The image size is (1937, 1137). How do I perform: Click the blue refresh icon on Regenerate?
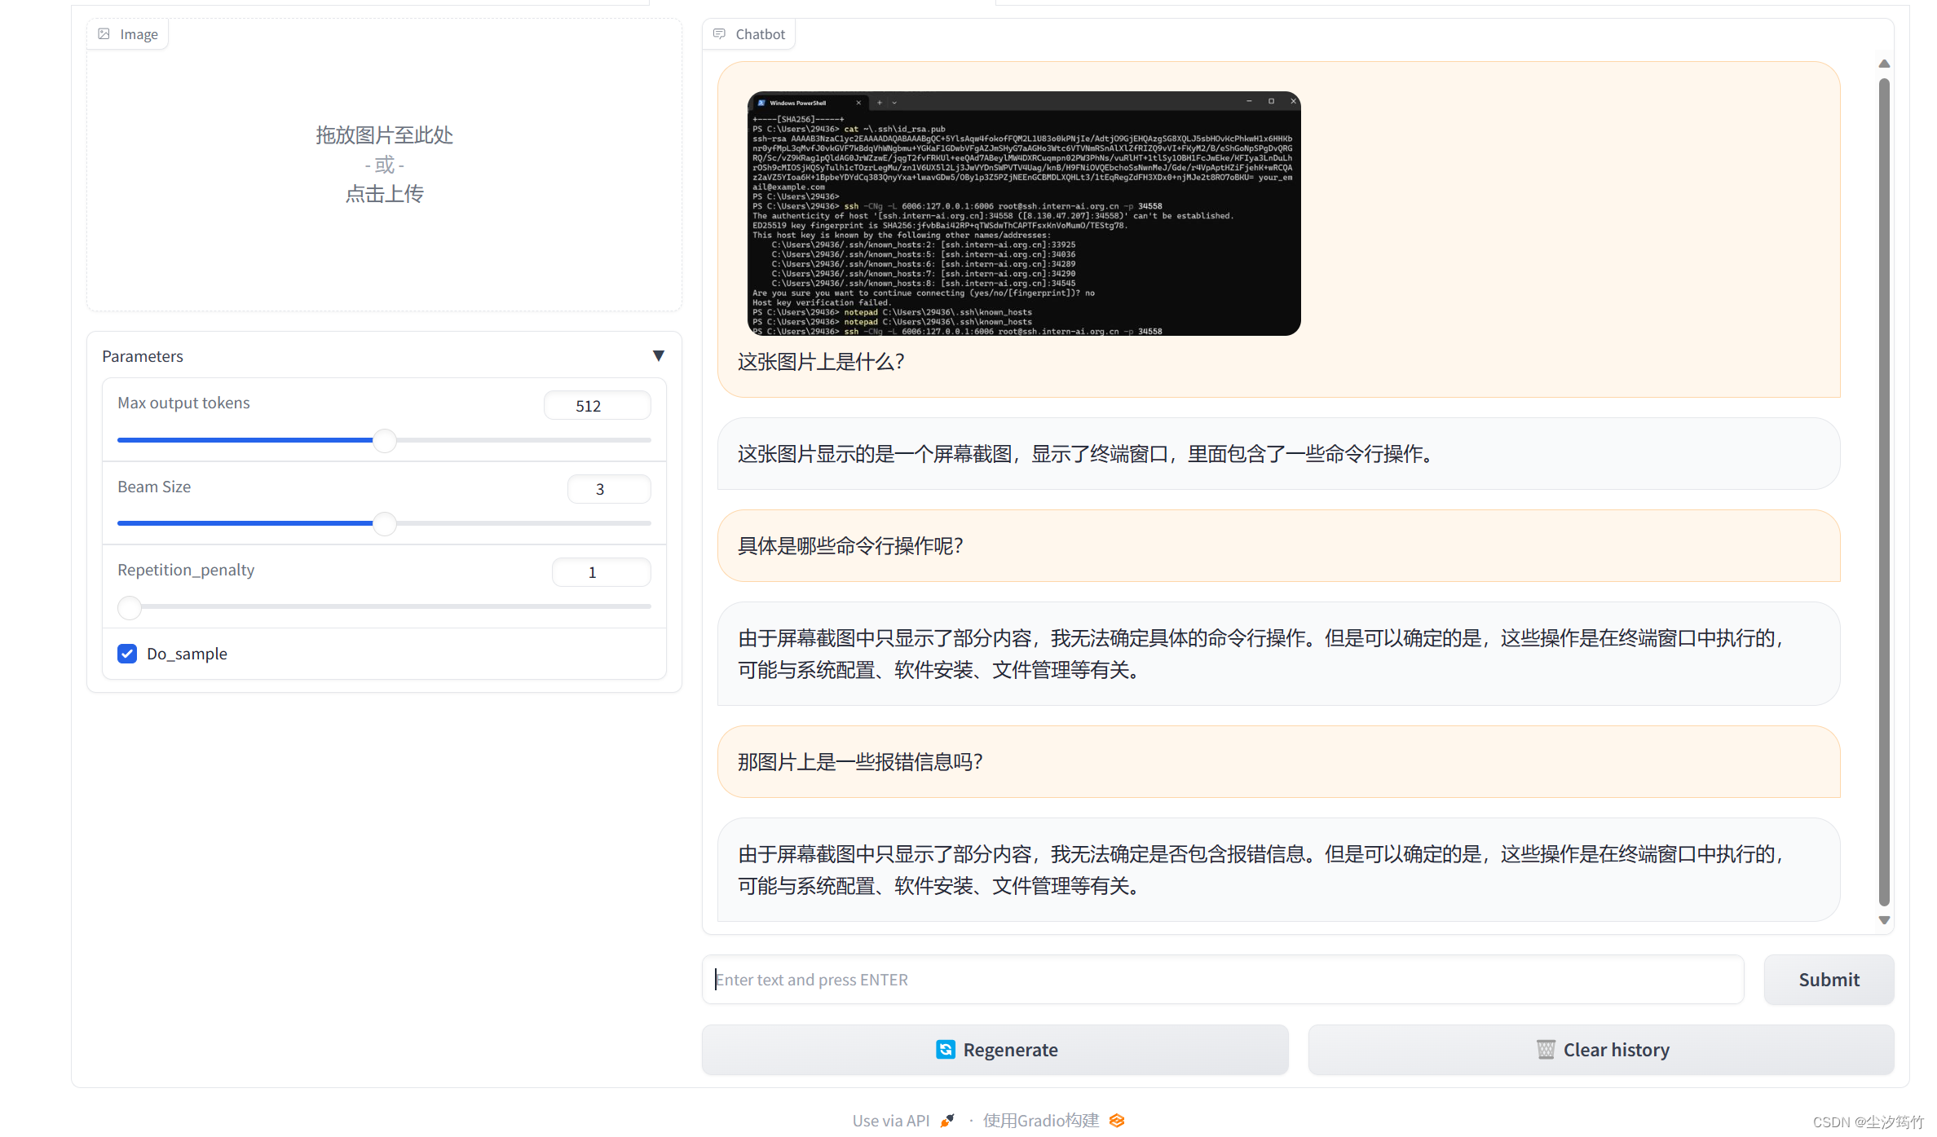click(946, 1050)
